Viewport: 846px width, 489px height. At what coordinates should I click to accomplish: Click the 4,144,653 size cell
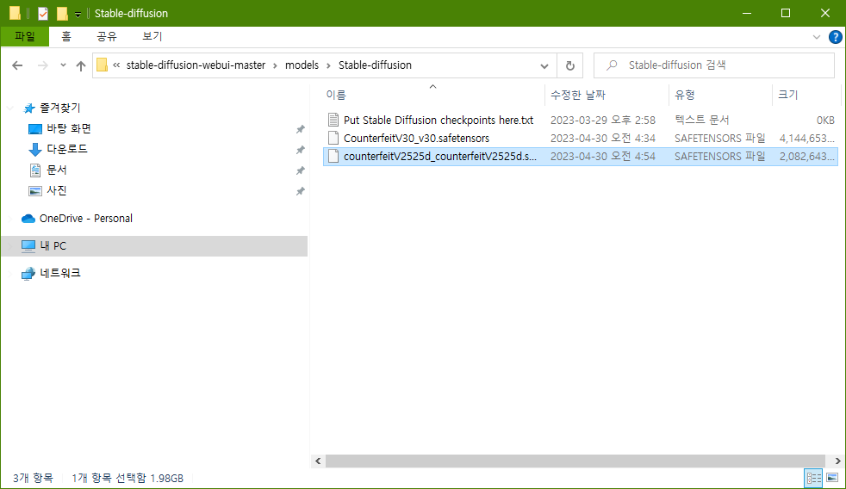pos(806,138)
